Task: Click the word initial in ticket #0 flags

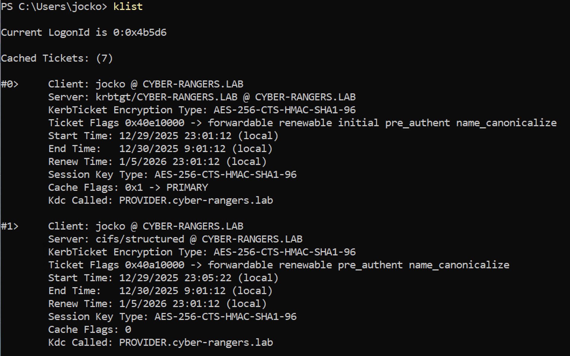Action: point(358,123)
